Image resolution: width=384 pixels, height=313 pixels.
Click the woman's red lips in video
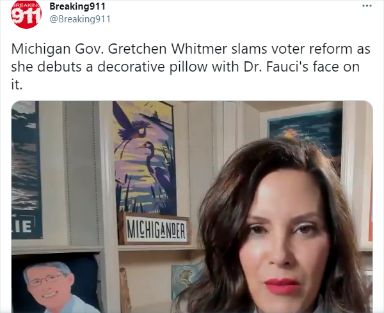[x=282, y=286]
